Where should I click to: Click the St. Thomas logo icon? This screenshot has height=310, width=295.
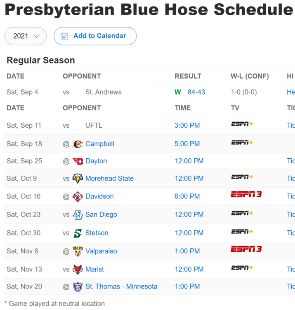click(78, 286)
